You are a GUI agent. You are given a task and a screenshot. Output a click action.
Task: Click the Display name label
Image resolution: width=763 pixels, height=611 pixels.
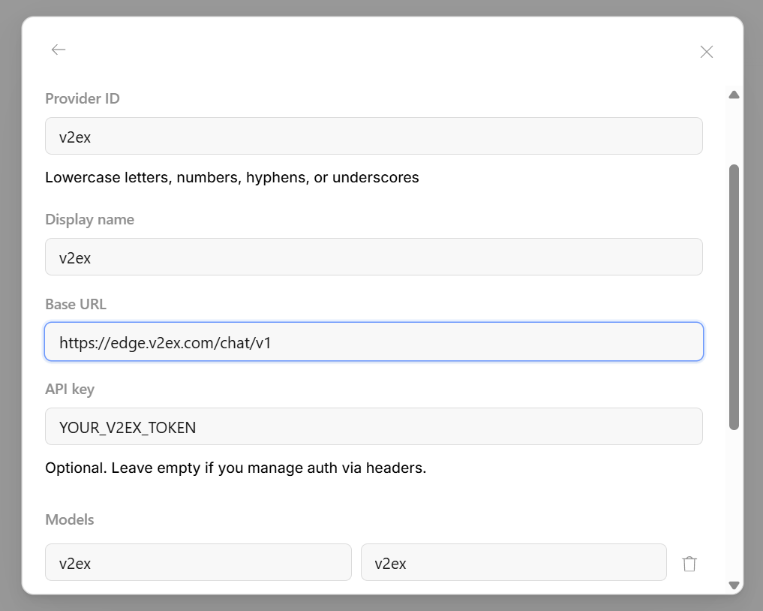89,220
